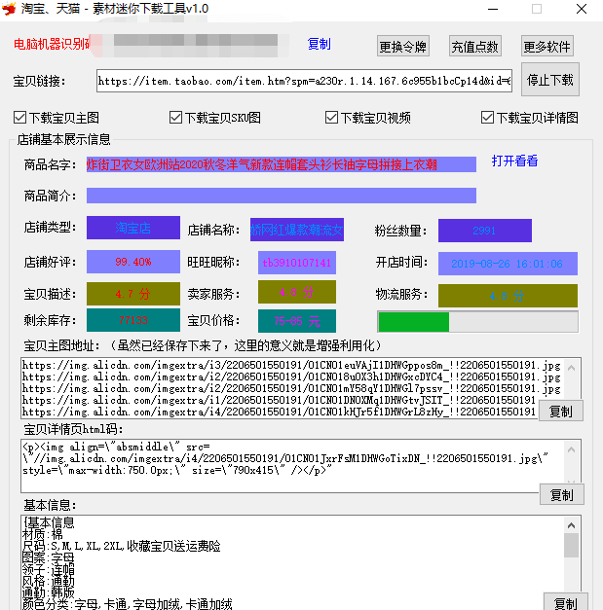The width and height of the screenshot is (603, 610).
Task: Click the 更换令牌 button
Action: pos(402,47)
